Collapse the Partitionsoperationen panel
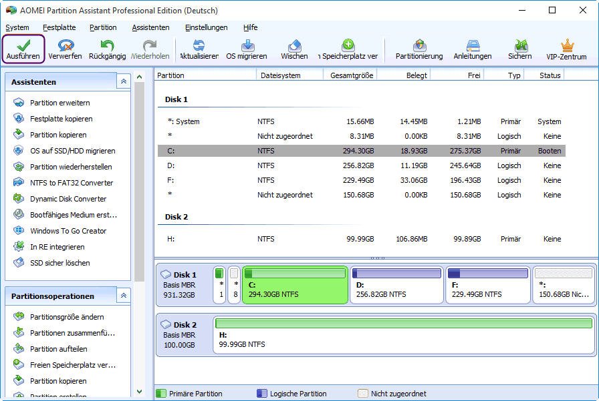The width and height of the screenshot is (599, 401). 124,296
